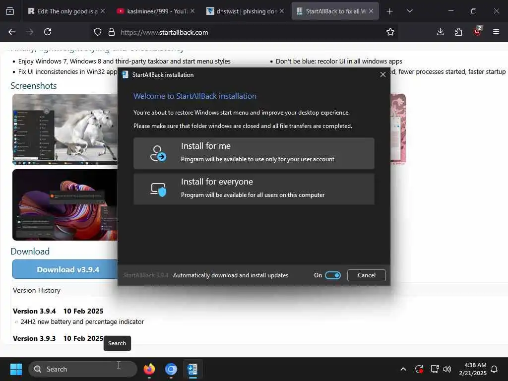Open the Windows Start menu
Image resolution: width=508 pixels, height=381 pixels.
(16, 369)
